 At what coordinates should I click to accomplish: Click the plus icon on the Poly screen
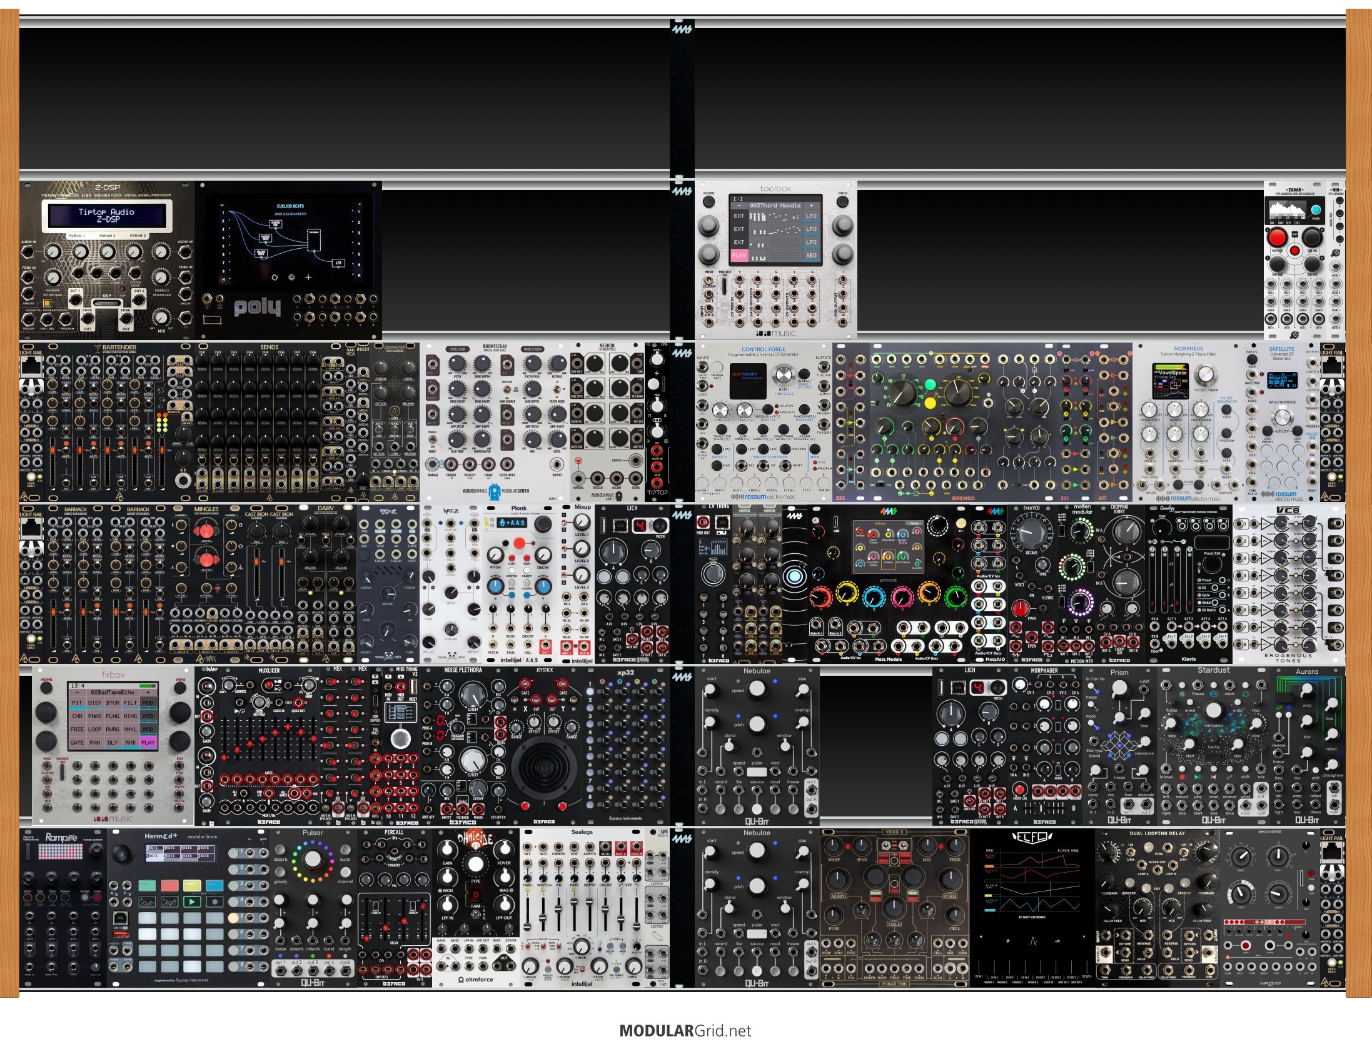[x=308, y=277]
